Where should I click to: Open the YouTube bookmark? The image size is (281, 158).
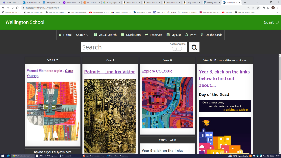pos(227,12)
